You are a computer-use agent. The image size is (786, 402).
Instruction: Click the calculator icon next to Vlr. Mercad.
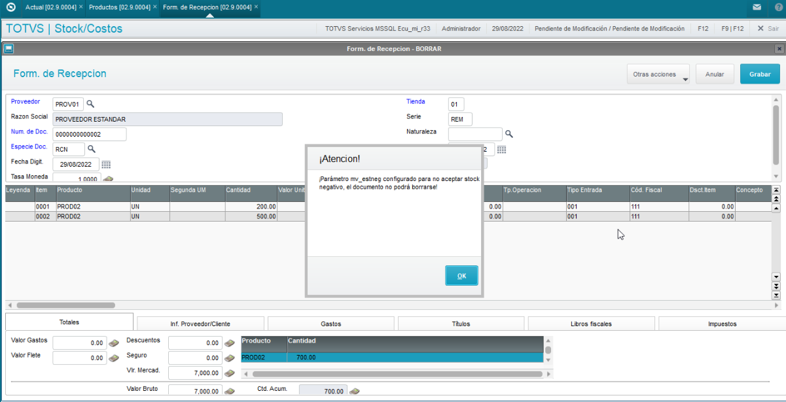pos(230,373)
